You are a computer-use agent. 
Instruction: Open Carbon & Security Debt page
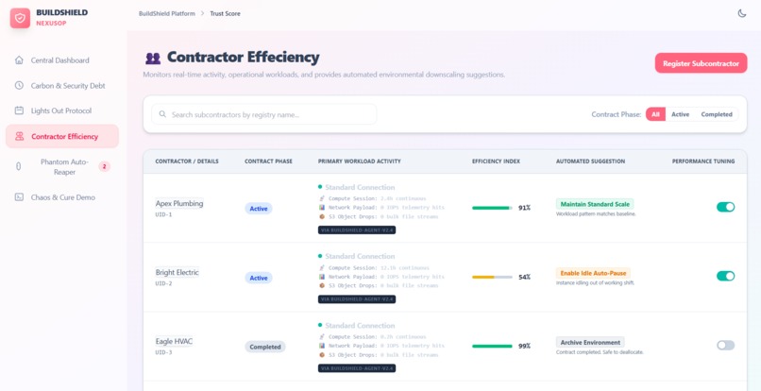tap(62, 86)
